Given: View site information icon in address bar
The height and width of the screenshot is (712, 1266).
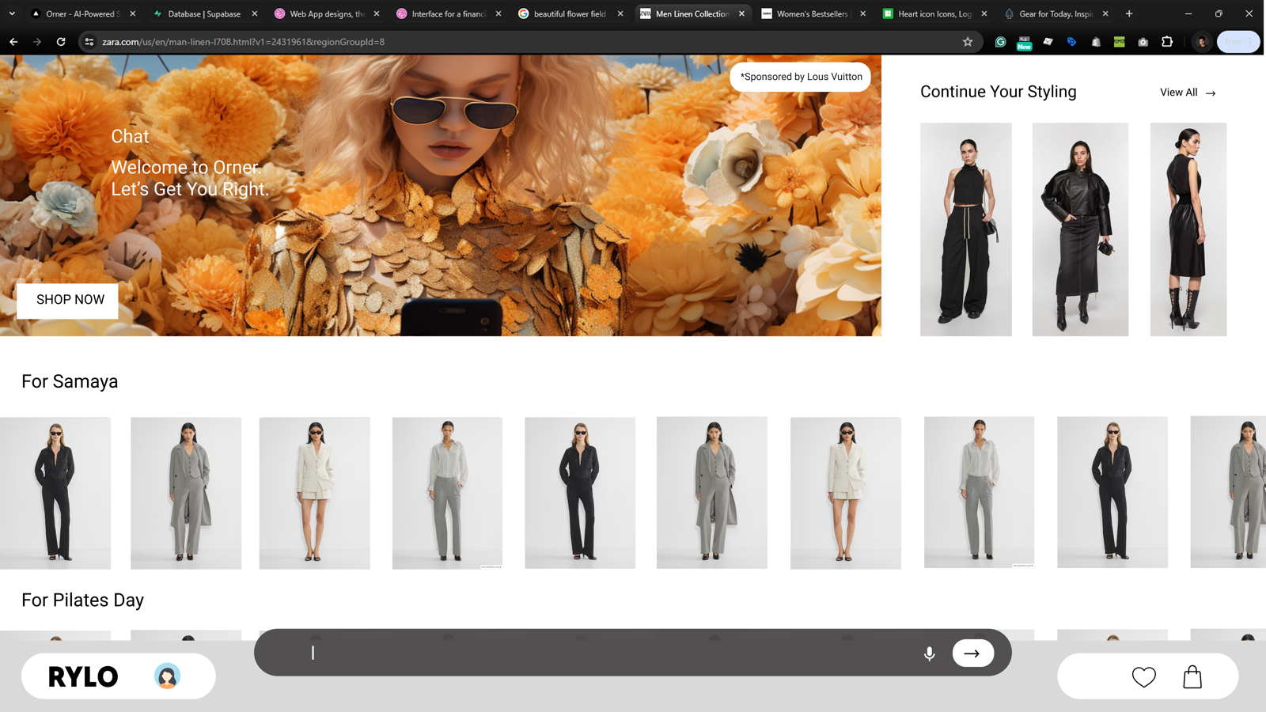Looking at the screenshot, I should [89, 42].
